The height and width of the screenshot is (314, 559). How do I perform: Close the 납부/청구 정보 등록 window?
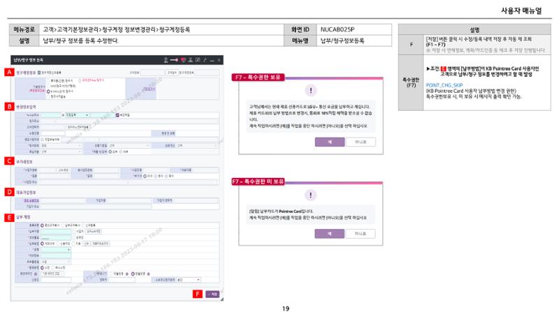[219, 60]
